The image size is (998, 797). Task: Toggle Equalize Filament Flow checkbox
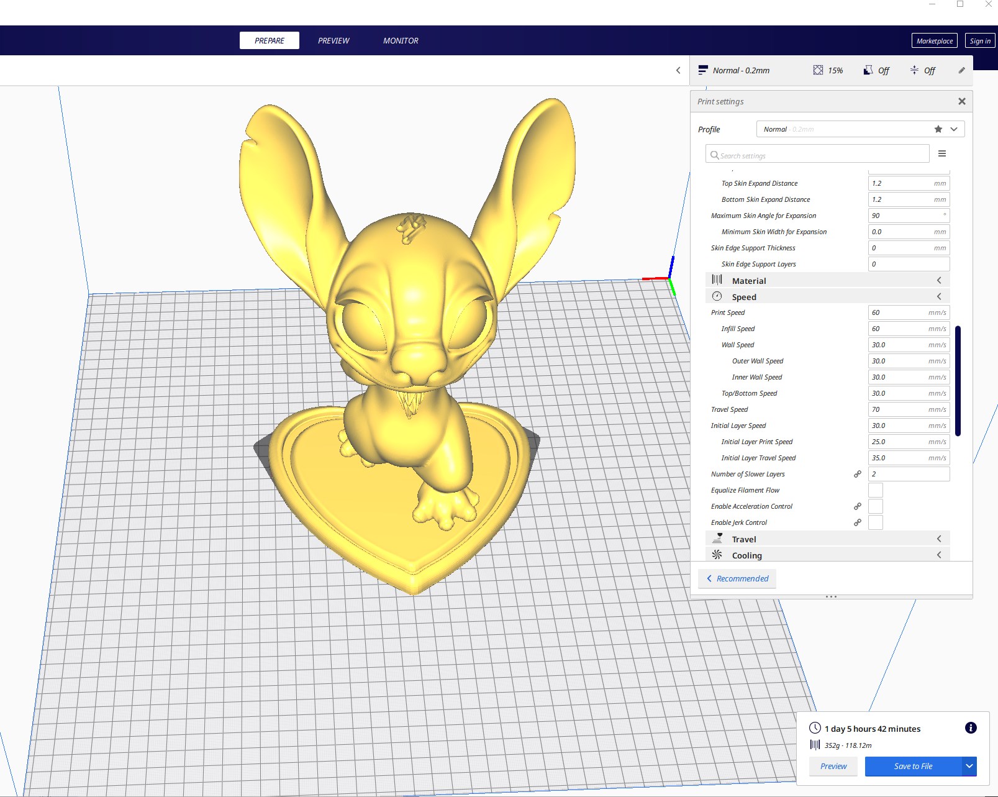pos(876,490)
